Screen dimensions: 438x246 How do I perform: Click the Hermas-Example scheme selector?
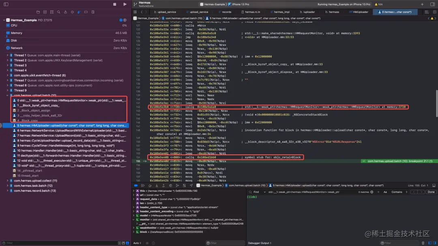click(213, 4)
